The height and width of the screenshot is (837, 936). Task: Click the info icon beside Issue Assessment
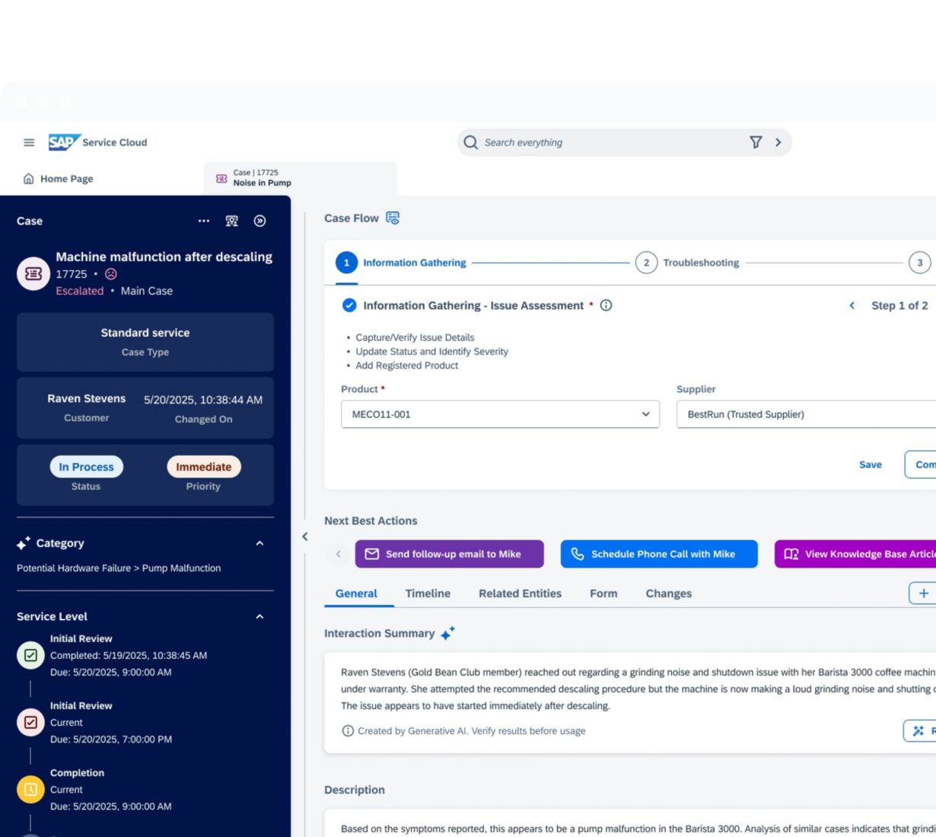(x=606, y=306)
